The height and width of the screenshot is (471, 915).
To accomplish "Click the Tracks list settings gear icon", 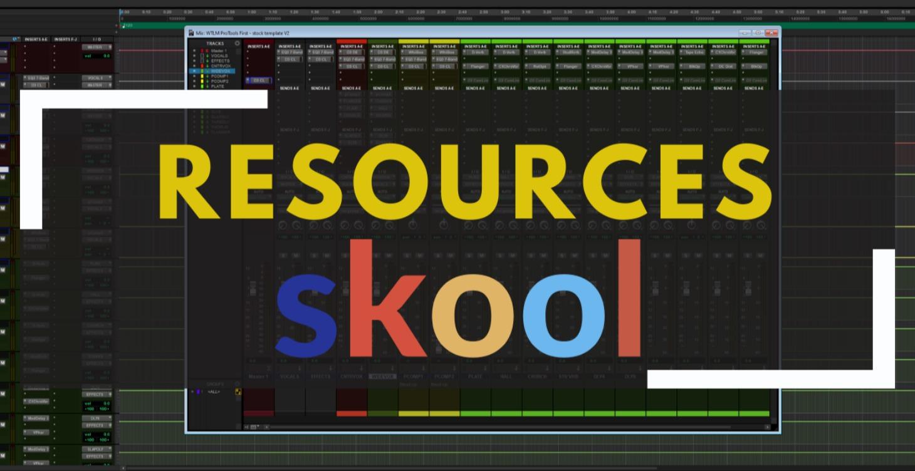I will [237, 42].
